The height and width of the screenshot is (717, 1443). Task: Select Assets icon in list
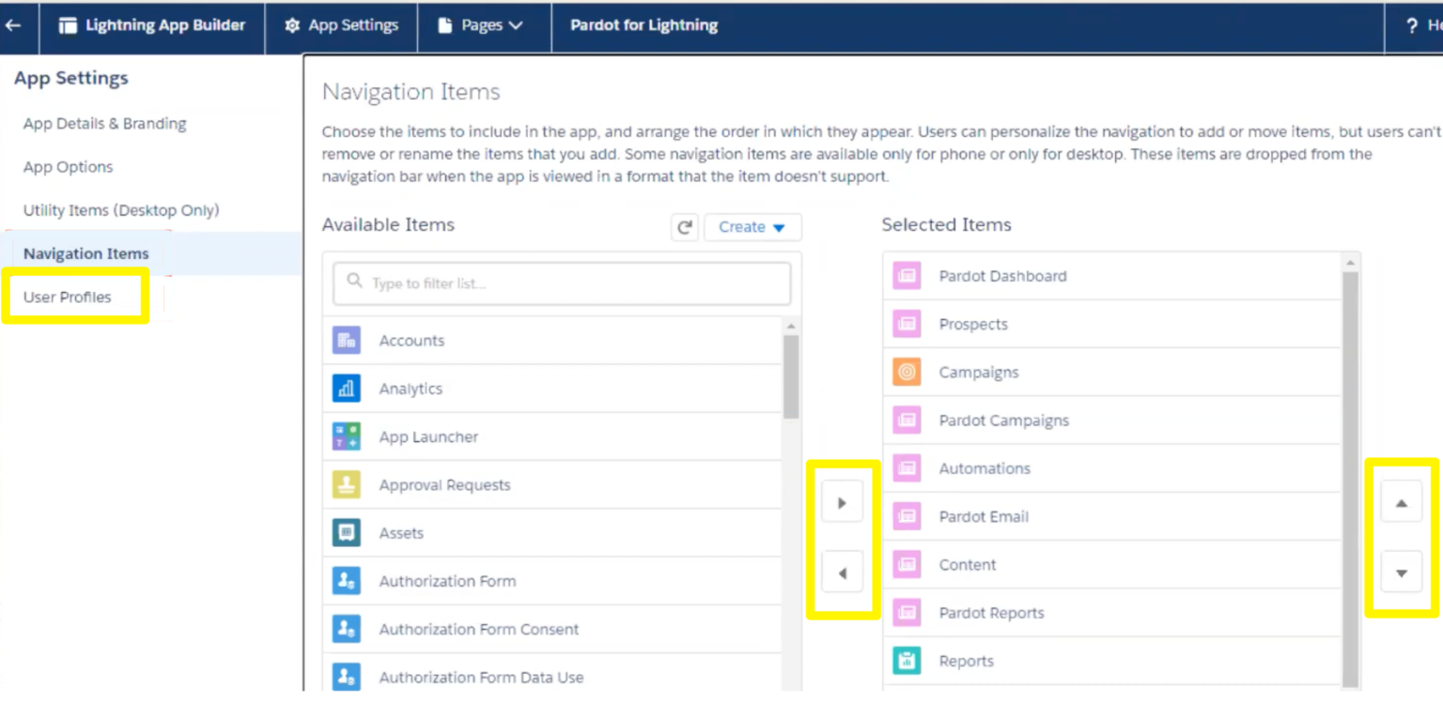point(347,533)
